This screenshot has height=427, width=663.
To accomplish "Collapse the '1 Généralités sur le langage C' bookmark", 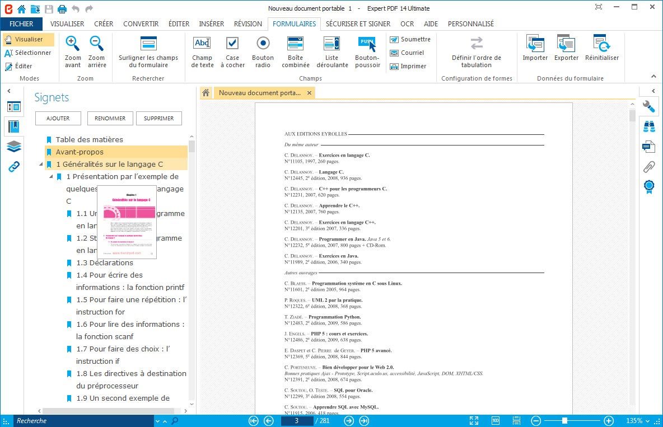I will (x=41, y=165).
